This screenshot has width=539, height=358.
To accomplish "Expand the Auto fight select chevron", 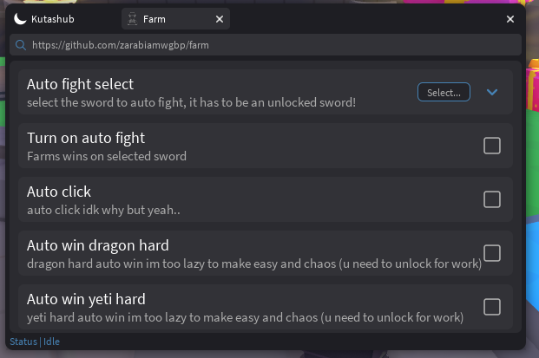I will pos(492,92).
